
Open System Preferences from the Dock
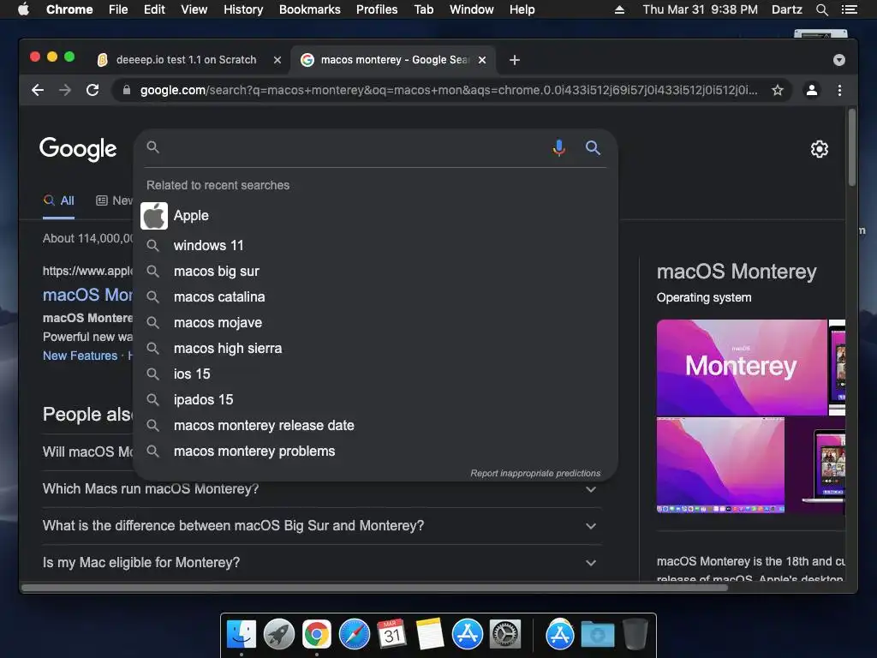[x=505, y=634]
